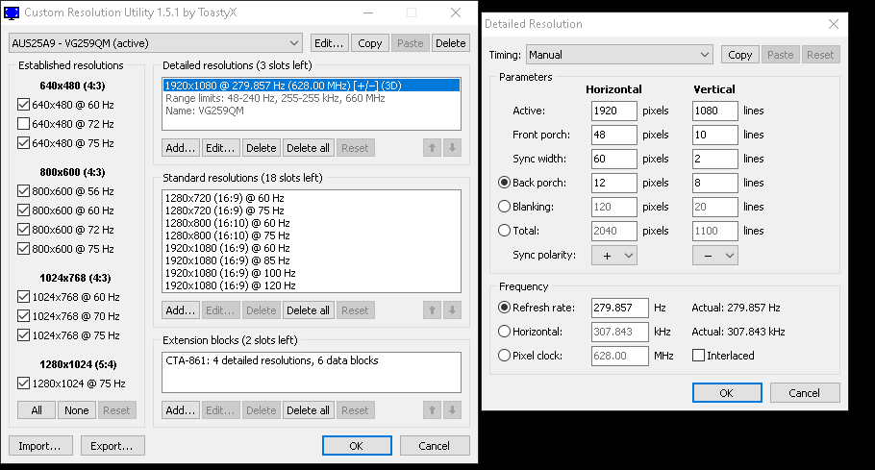This screenshot has height=470, width=875.
Task: Click the horizontal Active pixels field
Action: [x=613, y=111]
